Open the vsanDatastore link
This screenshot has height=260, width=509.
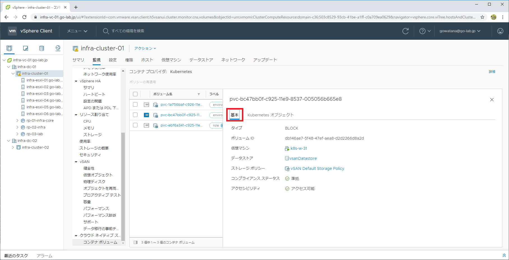[303, 158]
